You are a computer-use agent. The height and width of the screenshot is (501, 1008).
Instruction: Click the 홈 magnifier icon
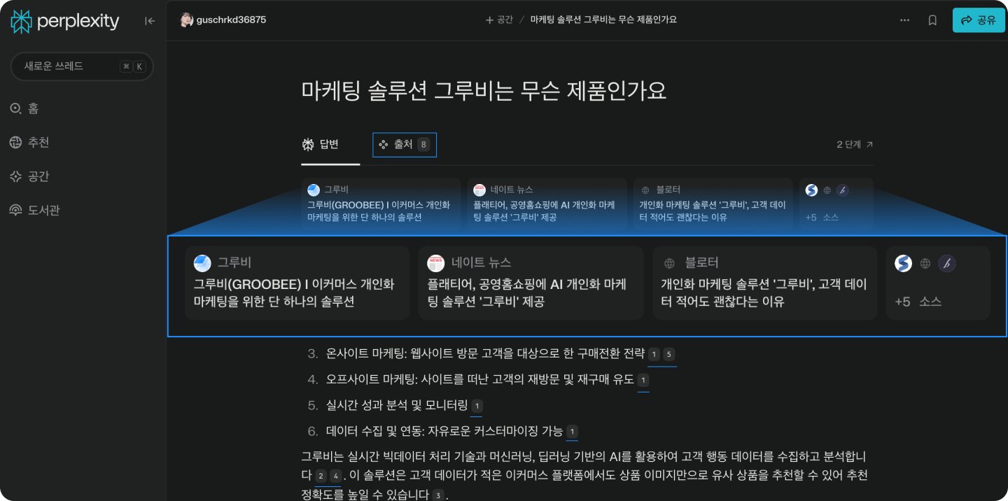click(15, 108)
